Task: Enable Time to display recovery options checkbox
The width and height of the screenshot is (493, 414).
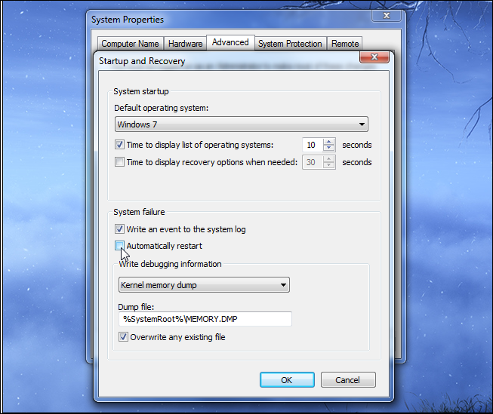Action: [119, 162]
